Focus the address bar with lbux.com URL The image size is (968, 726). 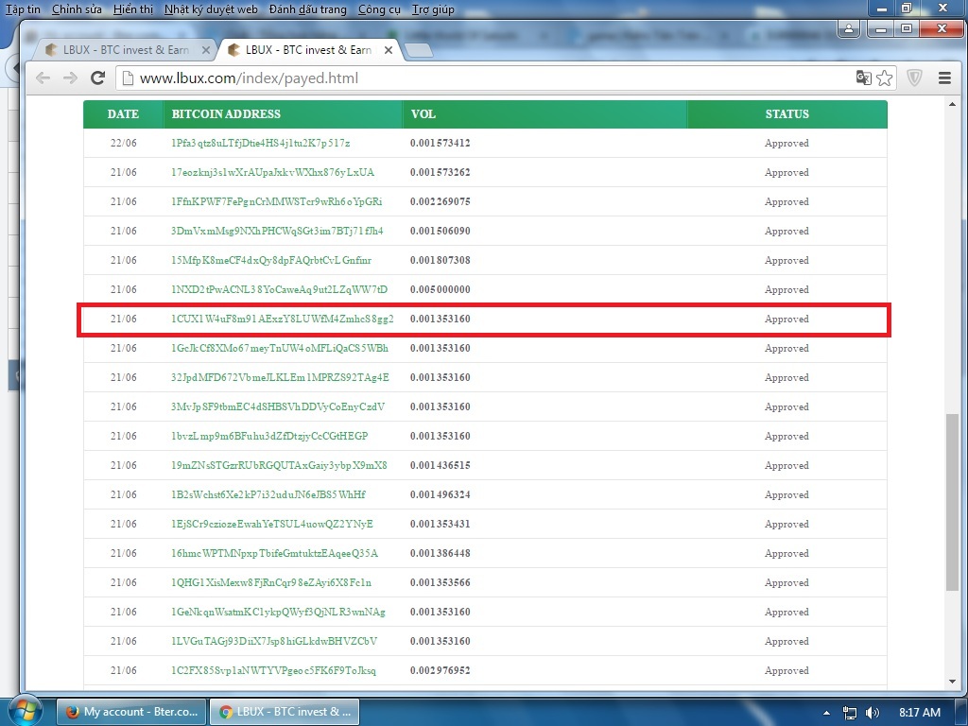484,78
